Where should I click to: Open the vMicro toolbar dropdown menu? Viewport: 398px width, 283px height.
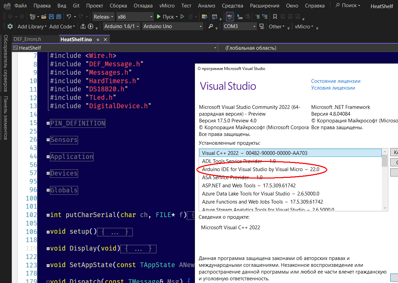click(x=304, y=26)
